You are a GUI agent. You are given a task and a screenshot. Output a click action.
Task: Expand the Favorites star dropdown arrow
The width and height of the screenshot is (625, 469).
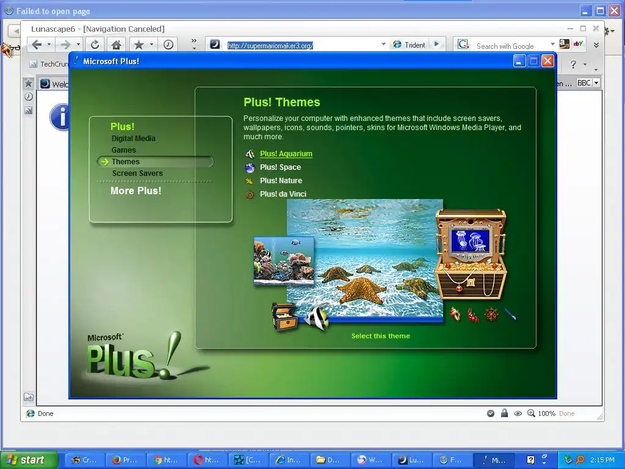151,45
